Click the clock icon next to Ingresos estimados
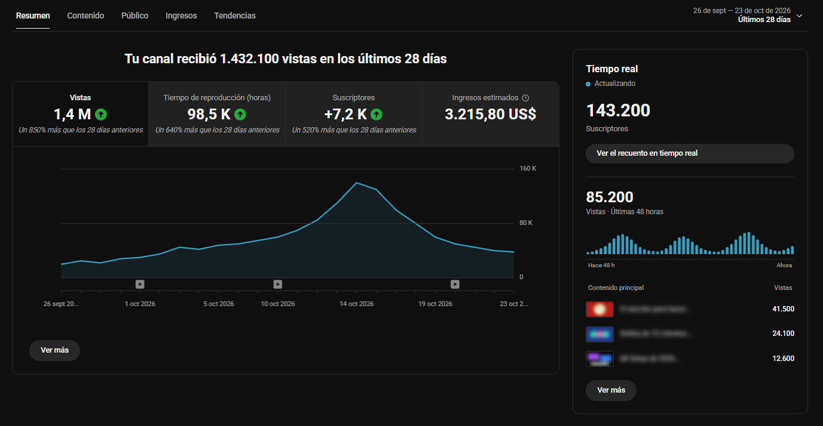 [525, 98]
